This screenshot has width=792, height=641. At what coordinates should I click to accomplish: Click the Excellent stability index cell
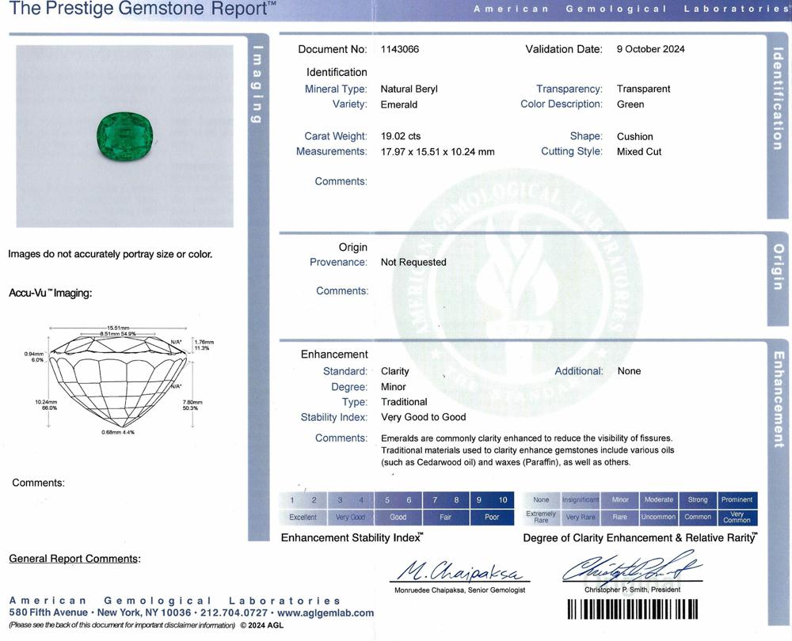coord(303,518)
